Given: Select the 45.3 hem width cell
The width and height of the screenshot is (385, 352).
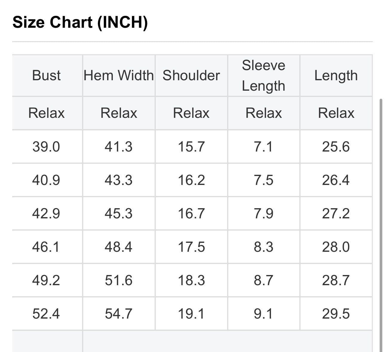Looking at the screenshot, I should [x=119, y=214].
